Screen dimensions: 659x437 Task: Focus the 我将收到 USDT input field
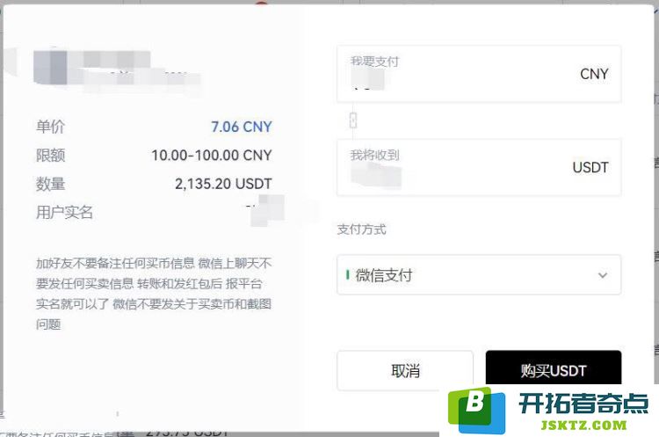(479, 167)
